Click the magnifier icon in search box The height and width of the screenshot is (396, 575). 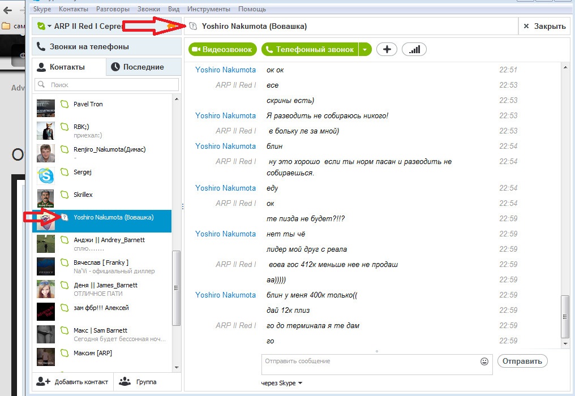(x=41, y=85)
